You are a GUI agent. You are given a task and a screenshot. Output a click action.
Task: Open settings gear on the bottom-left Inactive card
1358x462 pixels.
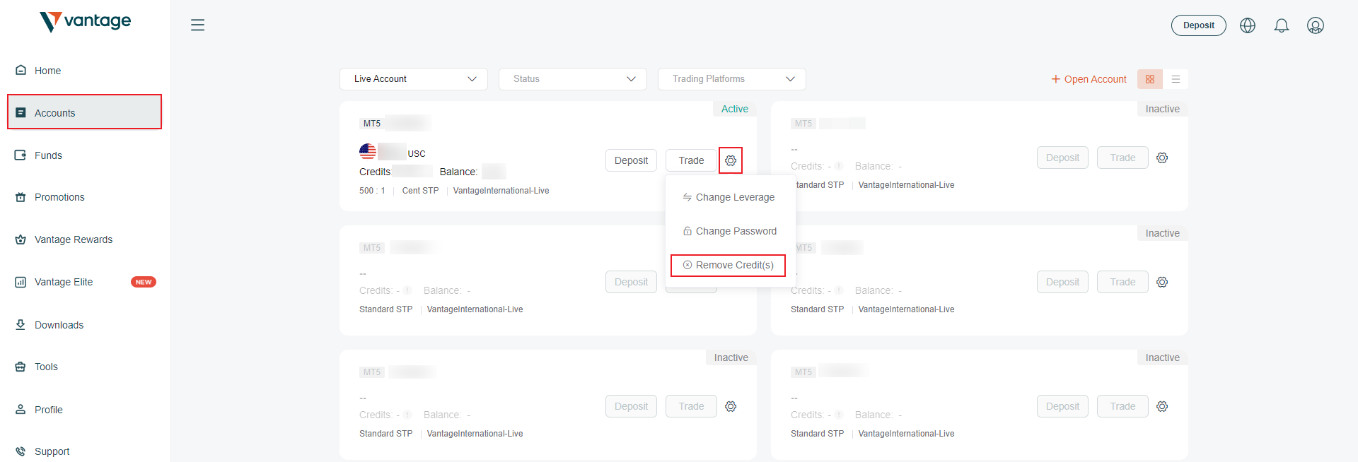point(731,406)
